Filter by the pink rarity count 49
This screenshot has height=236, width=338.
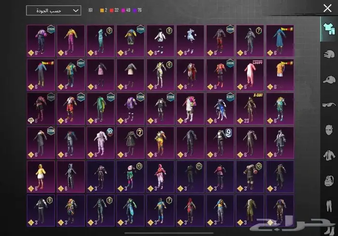128,10
